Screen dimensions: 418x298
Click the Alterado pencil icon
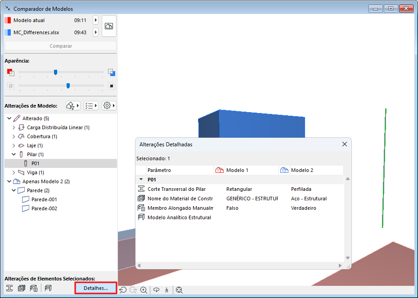[x=17, y=118]
